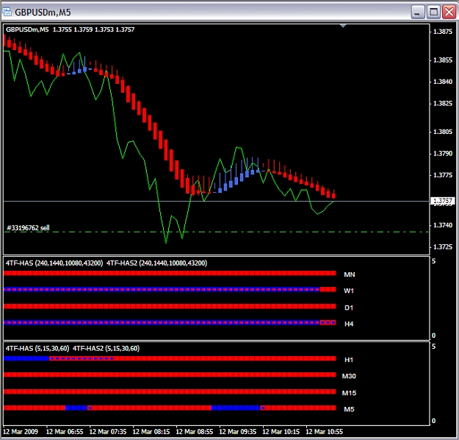Click the 4TF-HAS (5,15,30,60) indicator label
The image size is (459, 440).
click(37, 348)
